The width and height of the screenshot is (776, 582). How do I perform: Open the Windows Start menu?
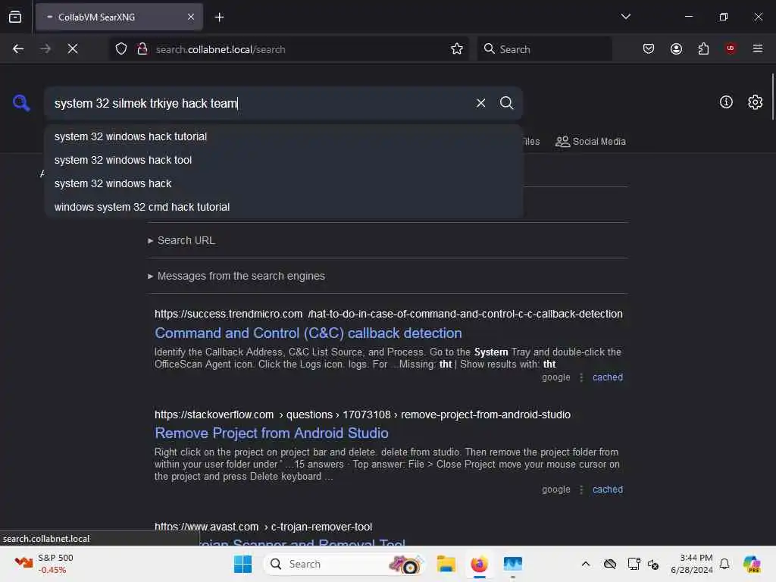pyautogui.click(x=242, y=564)
